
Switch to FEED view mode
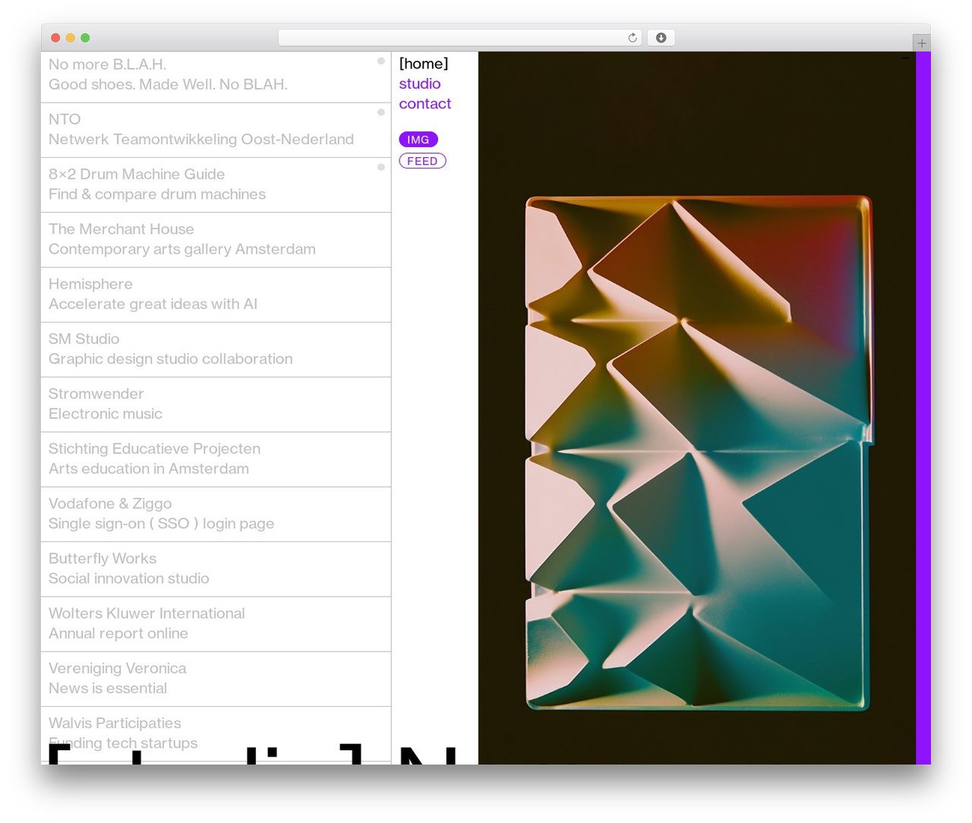coord(422,161)
